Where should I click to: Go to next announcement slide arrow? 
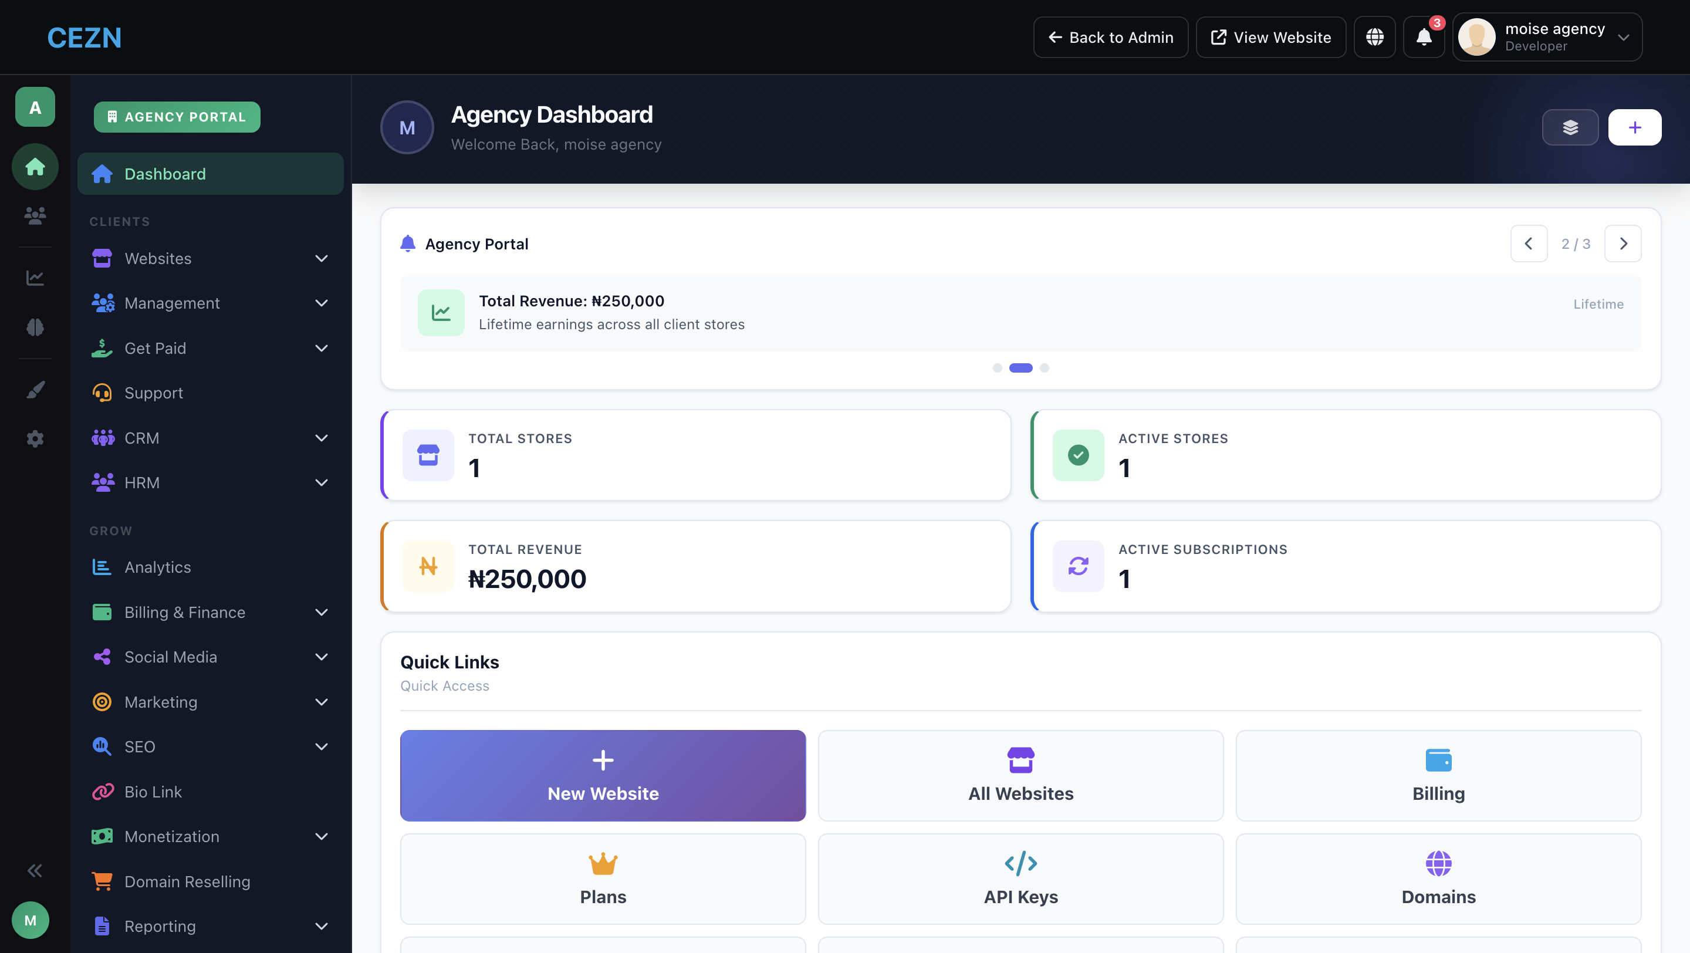click(1623, 244)
